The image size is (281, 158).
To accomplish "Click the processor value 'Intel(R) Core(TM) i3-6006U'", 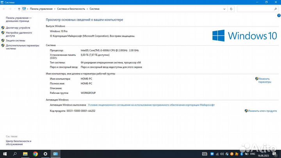I will point(110,50).
